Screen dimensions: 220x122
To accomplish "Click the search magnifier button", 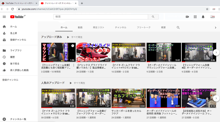I will (153, 17).
